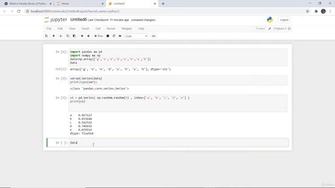Open the View menu
The image size is (335, 188).
72,29
